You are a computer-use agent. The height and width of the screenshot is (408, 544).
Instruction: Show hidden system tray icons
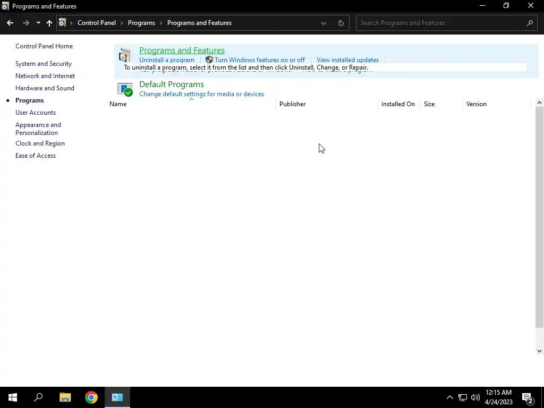click(x=449, y=397)
